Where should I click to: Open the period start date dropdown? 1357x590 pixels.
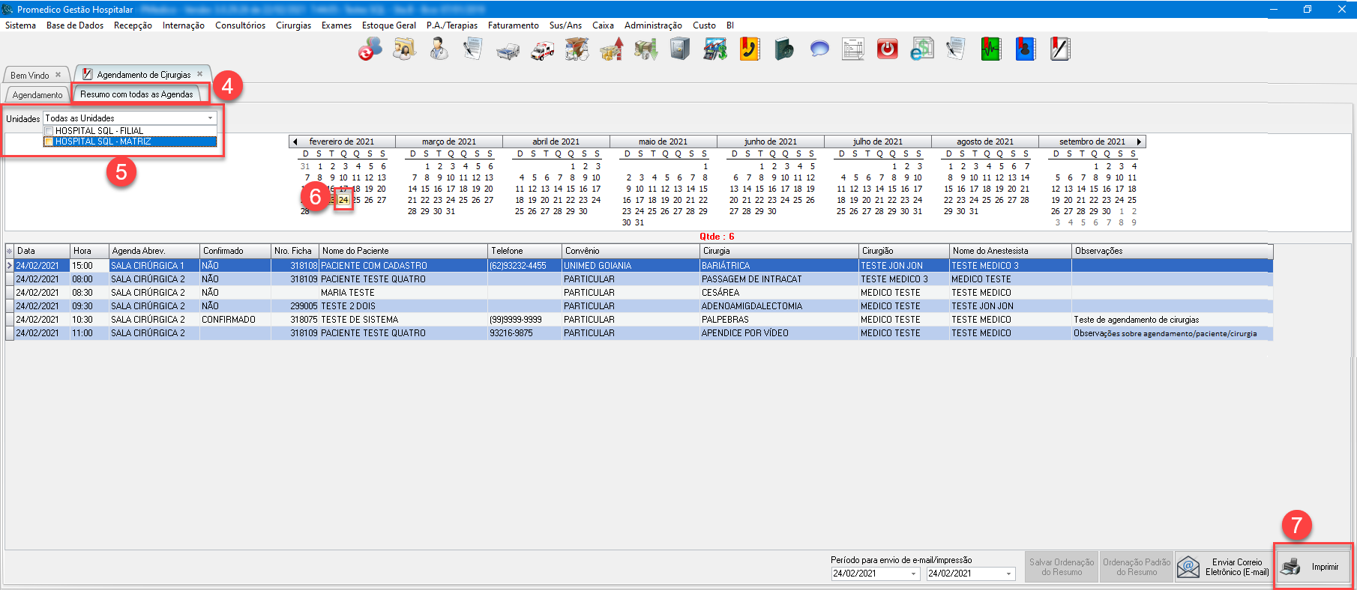coord(914,574)
